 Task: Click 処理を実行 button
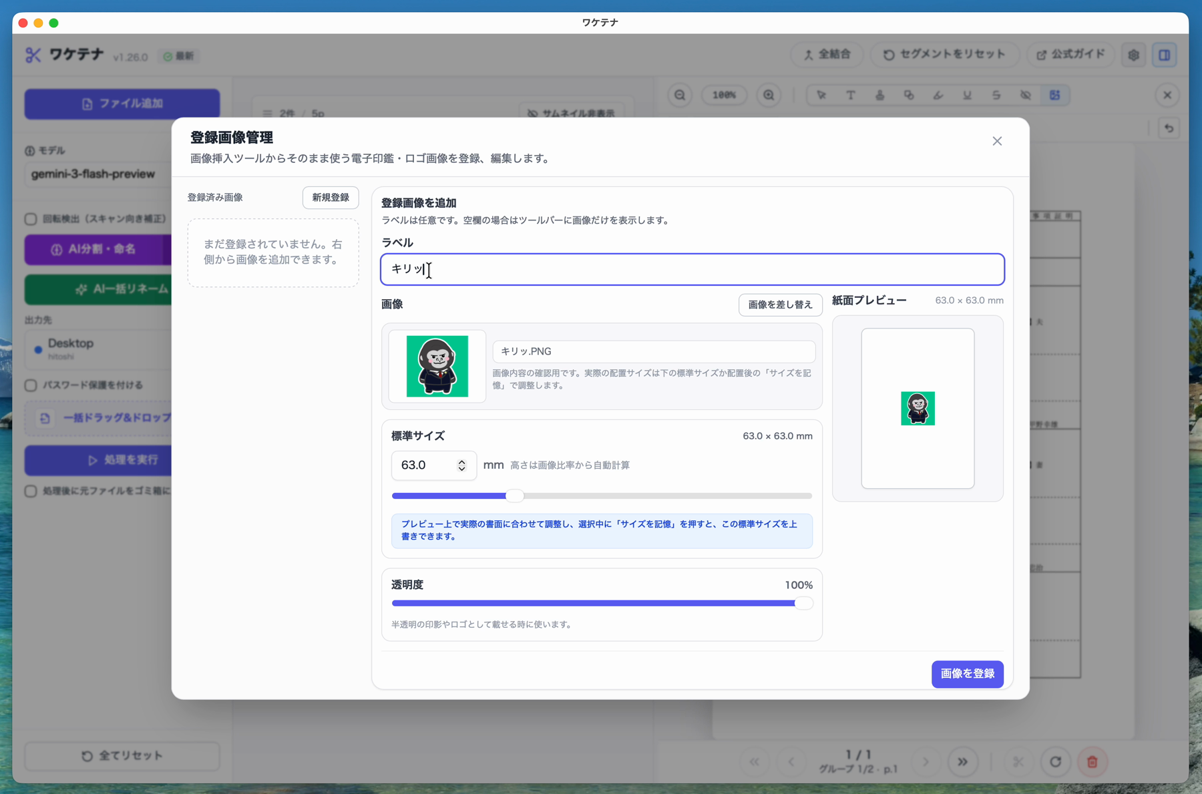point(98,460)
